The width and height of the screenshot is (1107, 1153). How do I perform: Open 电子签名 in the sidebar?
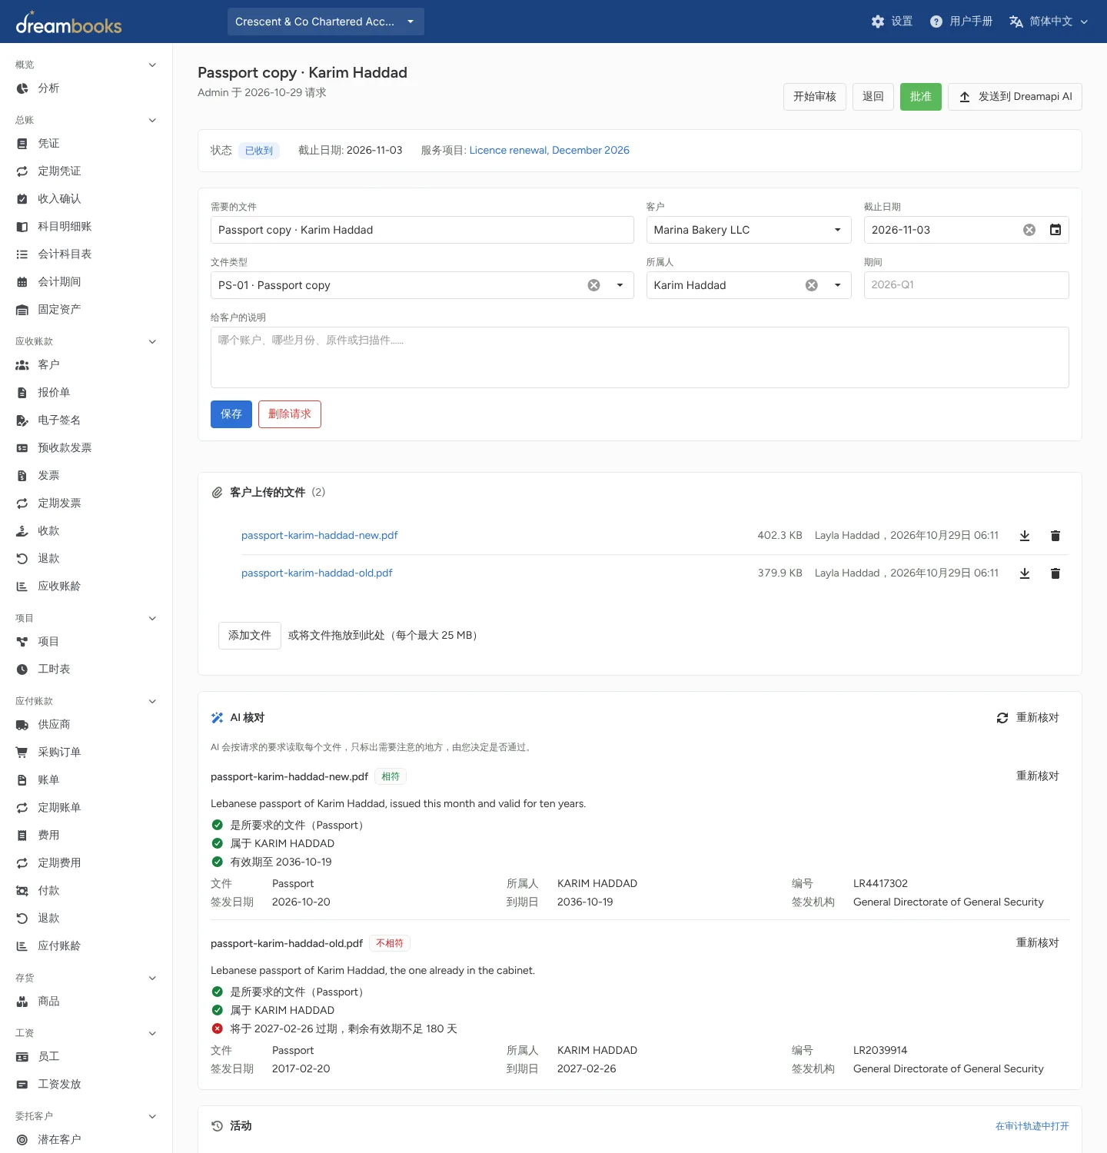[86, 420]
